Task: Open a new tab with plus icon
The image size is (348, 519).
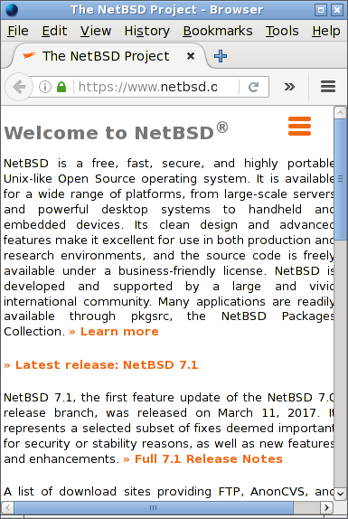Action: (x=221, y=56)
